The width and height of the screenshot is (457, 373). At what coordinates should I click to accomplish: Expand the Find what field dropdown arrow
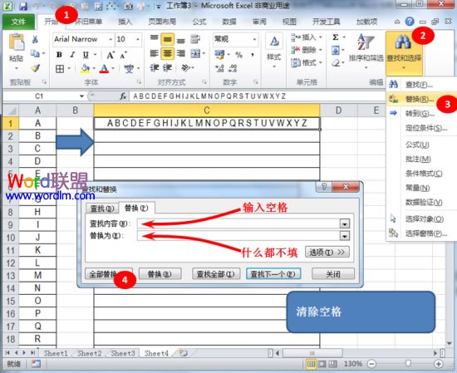coord(345,223)
